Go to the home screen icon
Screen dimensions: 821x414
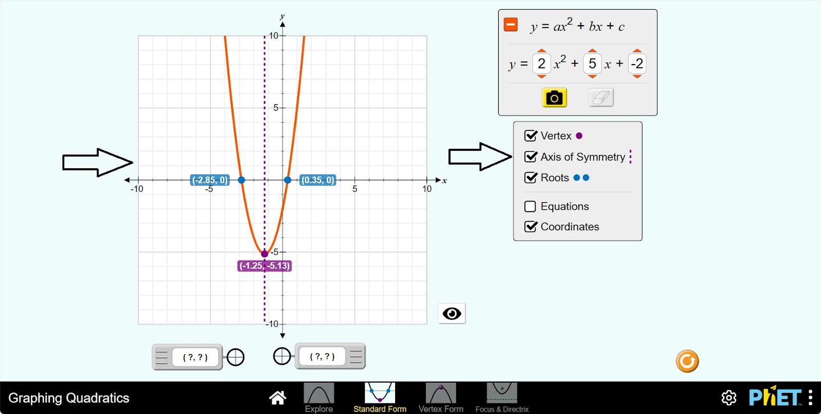tap(278, 398)
